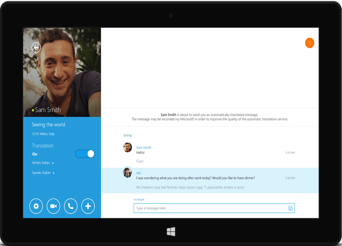
Task: Open settings with the gear icon
Action: (x=36, y=206)
